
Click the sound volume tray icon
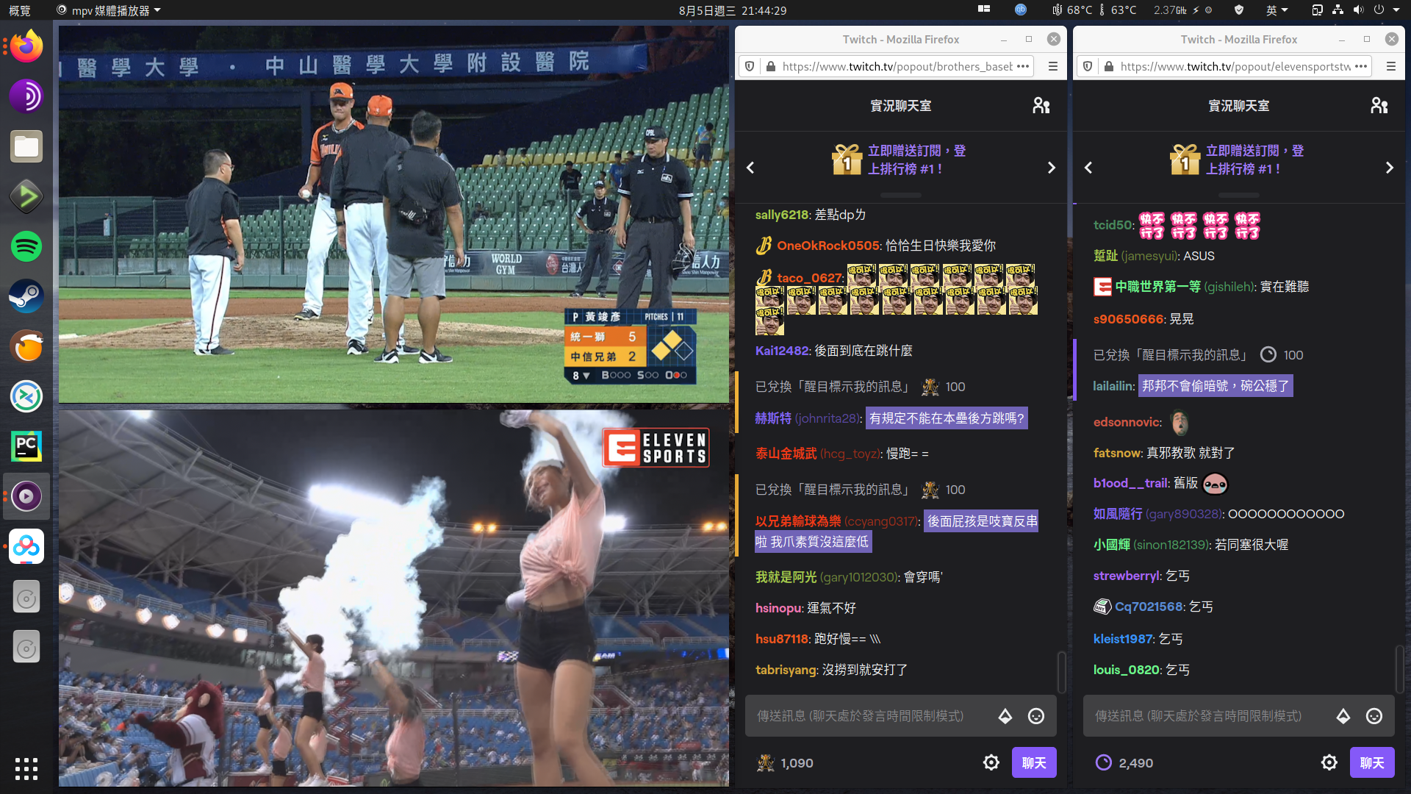click(1358, 10)
